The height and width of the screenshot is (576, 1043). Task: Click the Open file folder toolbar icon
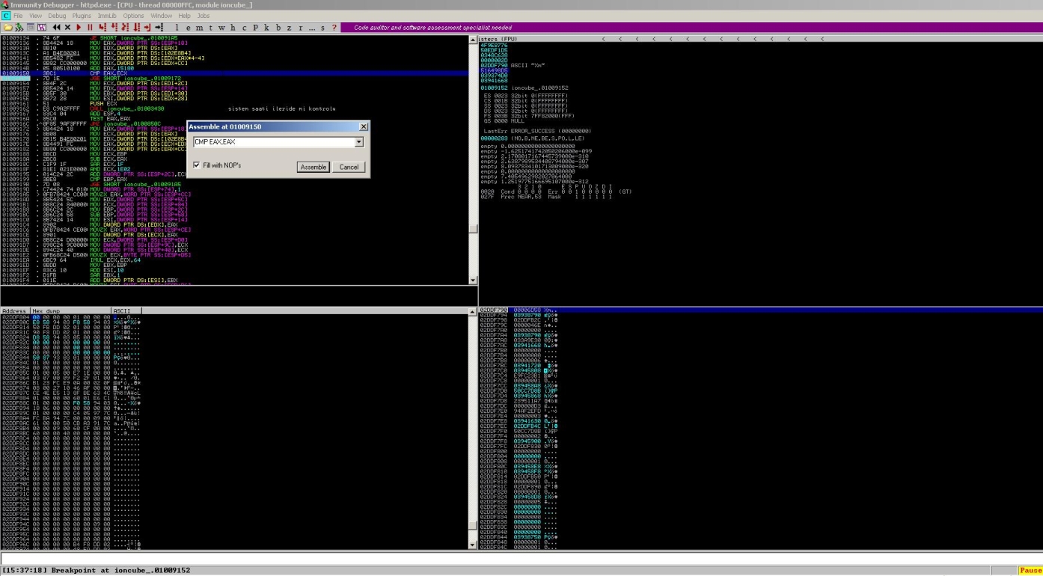(x=8, y=27)
